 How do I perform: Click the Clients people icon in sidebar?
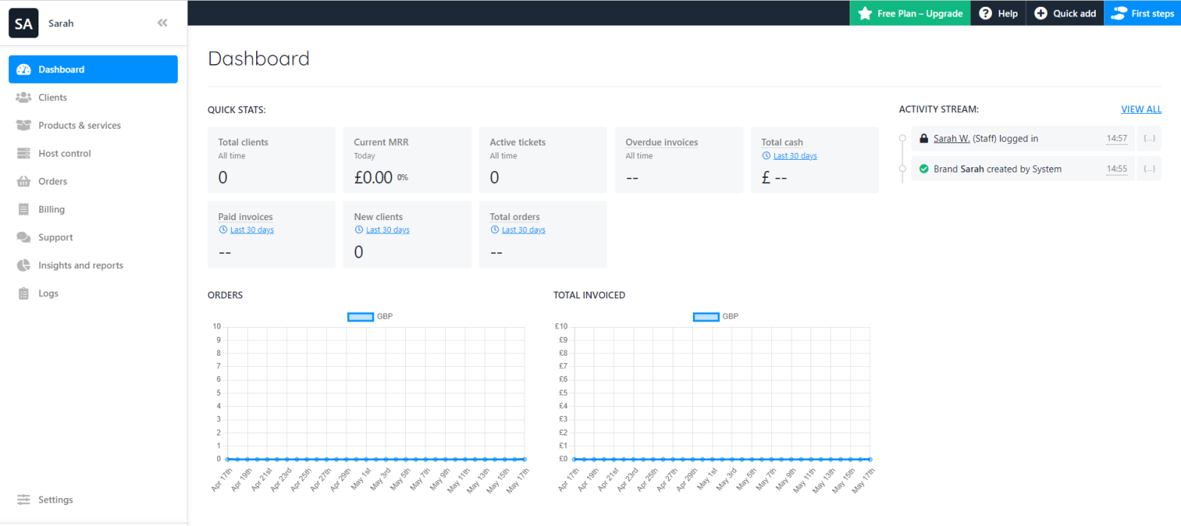click(x=23, y=97)
